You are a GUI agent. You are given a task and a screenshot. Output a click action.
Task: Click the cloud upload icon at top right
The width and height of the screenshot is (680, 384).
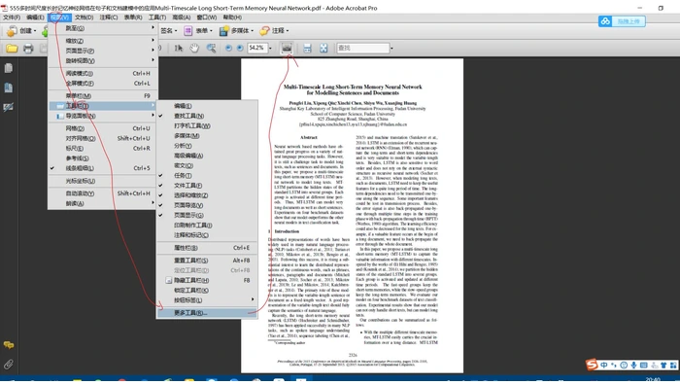tap(605, 21)
